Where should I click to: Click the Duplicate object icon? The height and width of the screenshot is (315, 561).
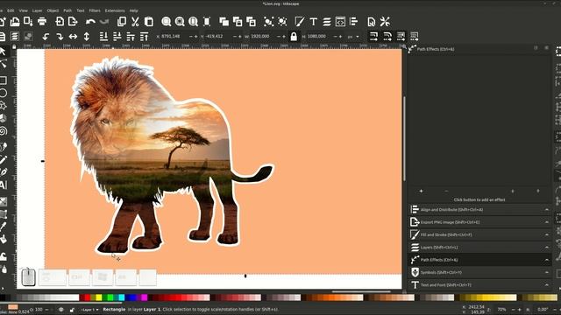(x=224, y=21)
